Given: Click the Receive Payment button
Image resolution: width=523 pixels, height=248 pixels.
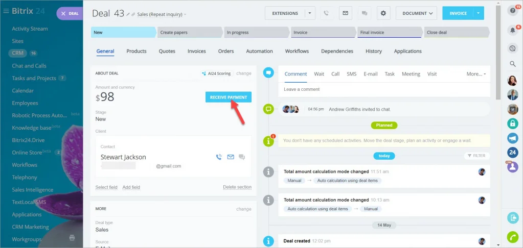Looking at the screenshot, I should pyautogui.click(x=229, y=97).
